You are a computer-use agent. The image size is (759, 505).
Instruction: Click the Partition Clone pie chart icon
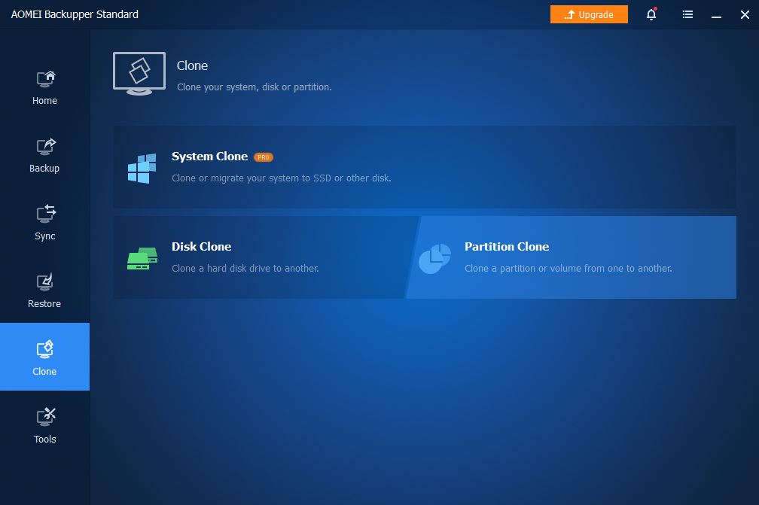(434, 259)
